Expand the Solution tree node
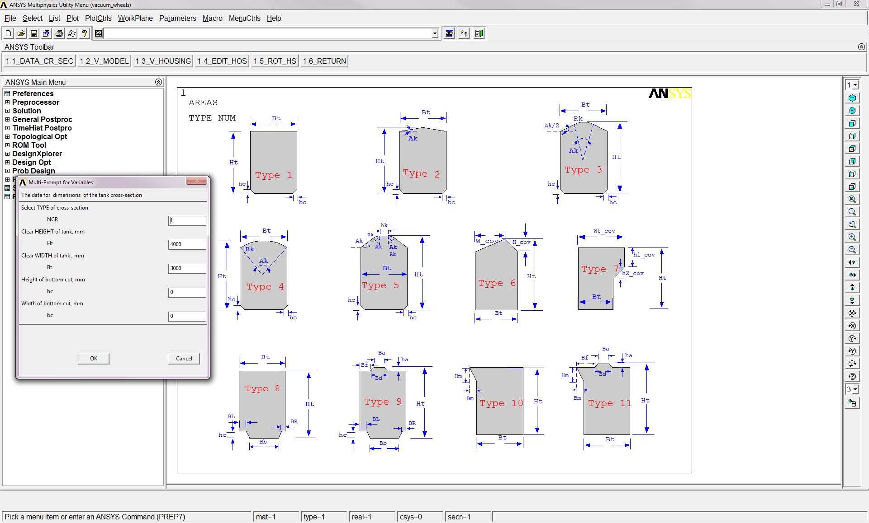 [x=7, y=111]
